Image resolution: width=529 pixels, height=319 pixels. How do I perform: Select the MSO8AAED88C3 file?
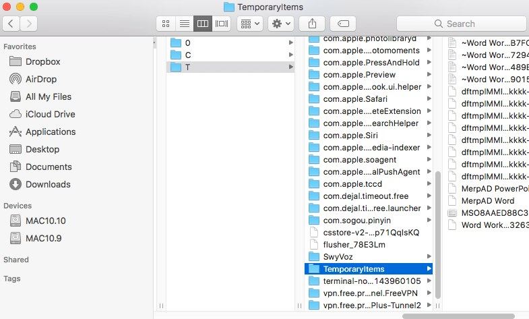[487, 213]
